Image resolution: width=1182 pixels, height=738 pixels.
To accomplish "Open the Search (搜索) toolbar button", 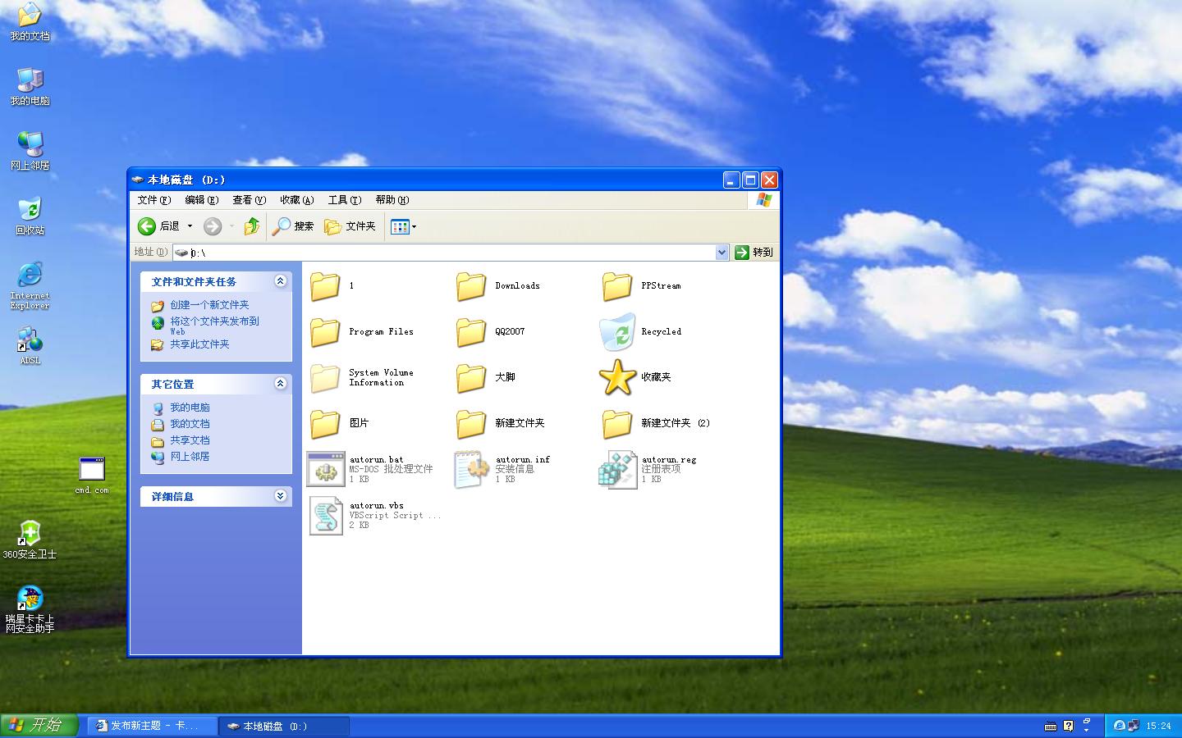I will [x=293, y=226].
